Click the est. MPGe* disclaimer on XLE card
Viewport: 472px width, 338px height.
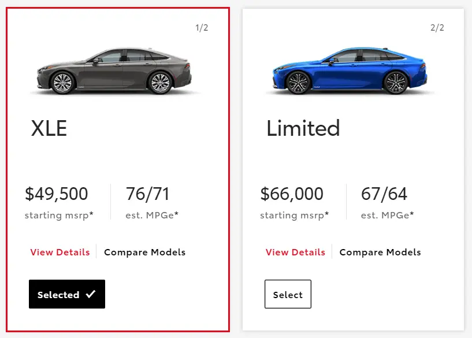152,215
